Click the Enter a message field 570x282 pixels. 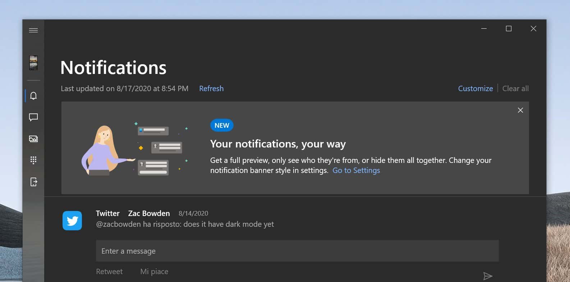click(297, 251)
